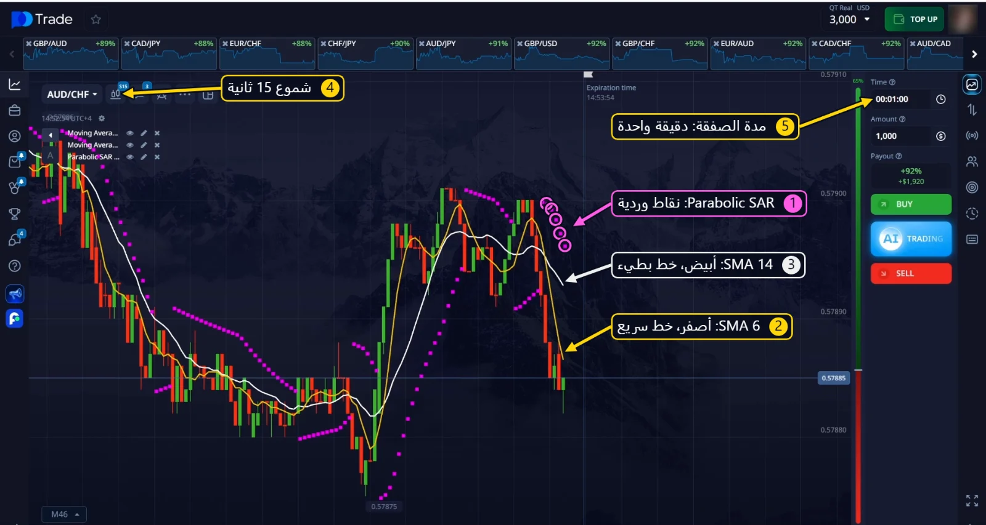Image resolution: width=986 pixels, height=525 pixels.
Task: Toggle visibility of the first Moving Average indicator
Action: pyautogui.click(x=130, y=133)
